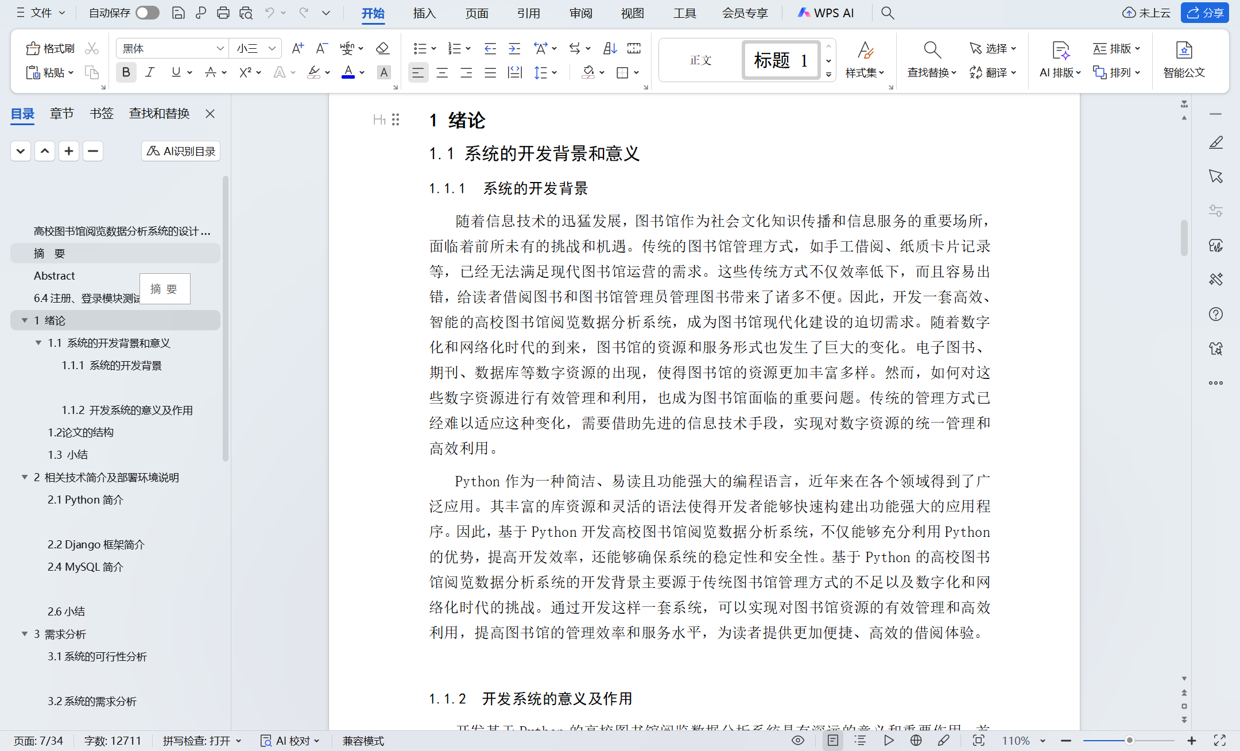Open the font name dropdown
Image resolution: width=1240 pixels, height=751 pixels.
tap(220, 48)
